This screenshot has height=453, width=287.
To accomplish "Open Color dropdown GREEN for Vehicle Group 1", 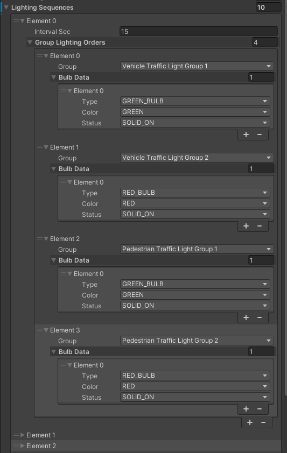I will click(195, 112).
